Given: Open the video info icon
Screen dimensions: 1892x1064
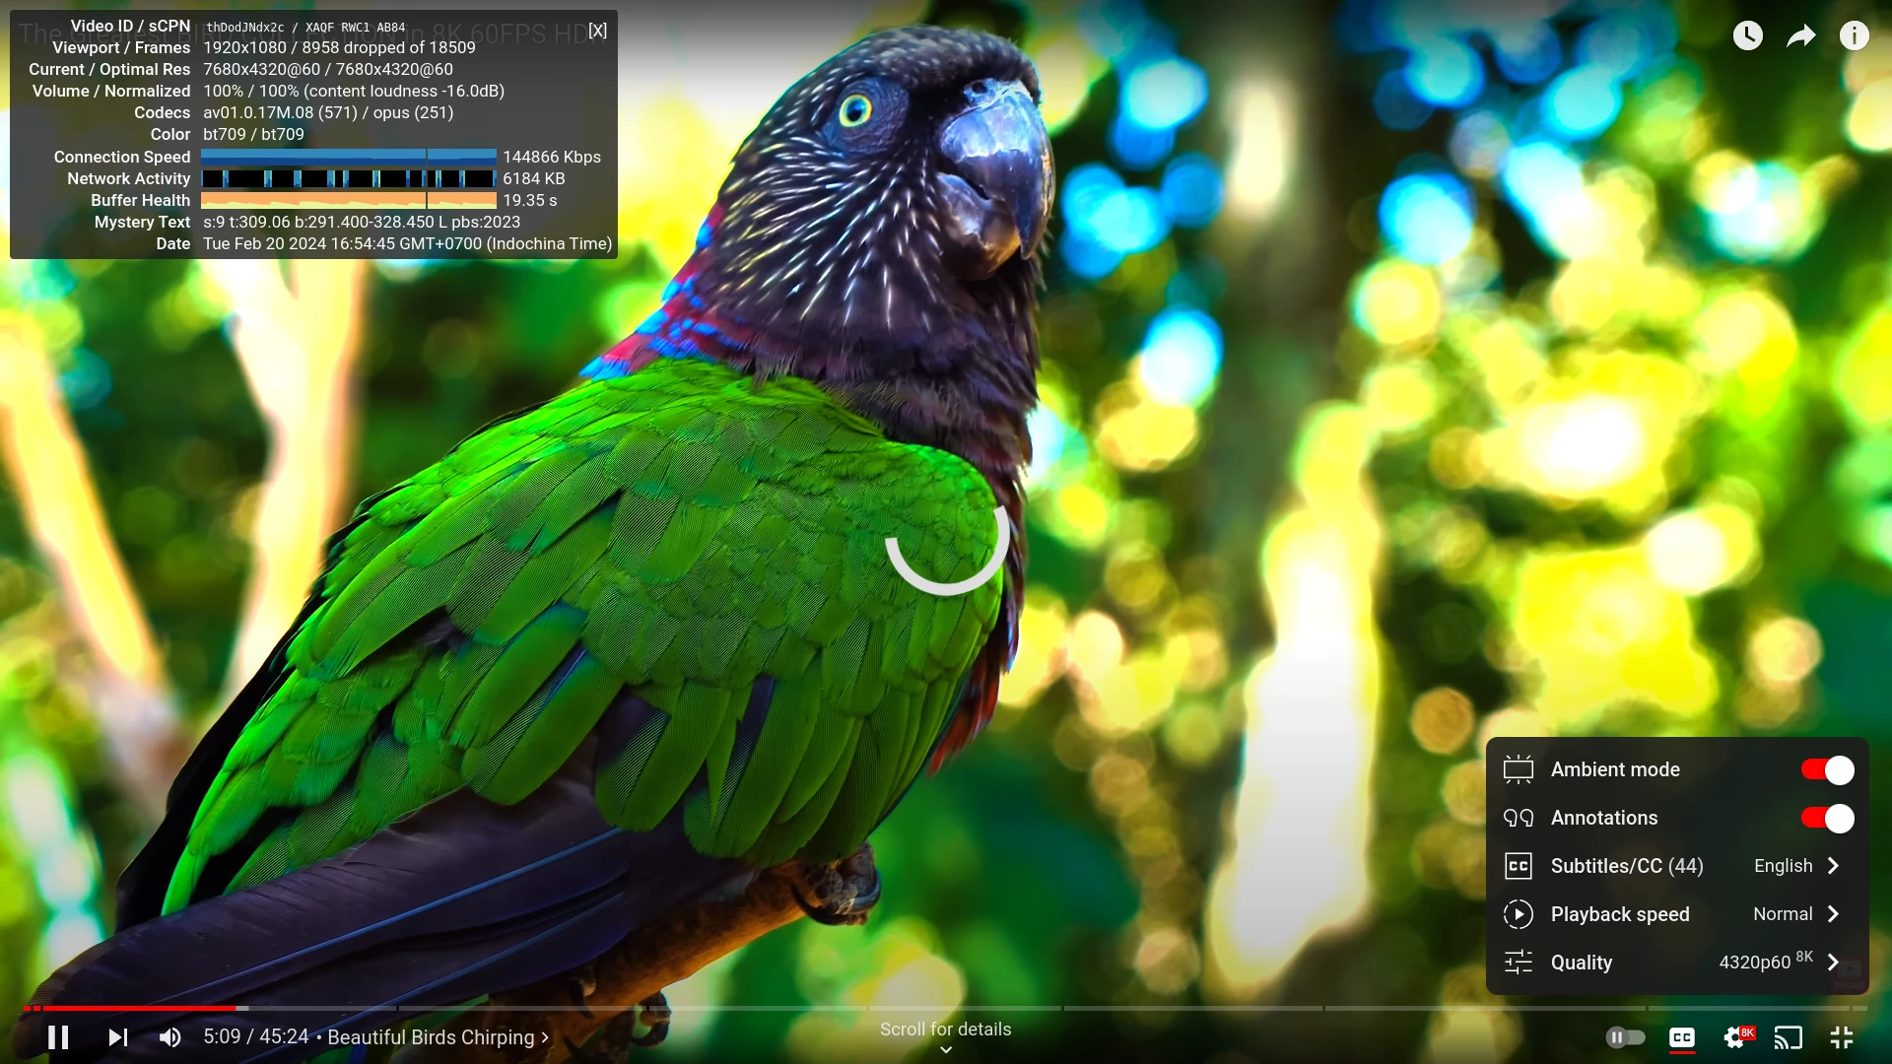Looking at the screenshot, I should 1855,36.
